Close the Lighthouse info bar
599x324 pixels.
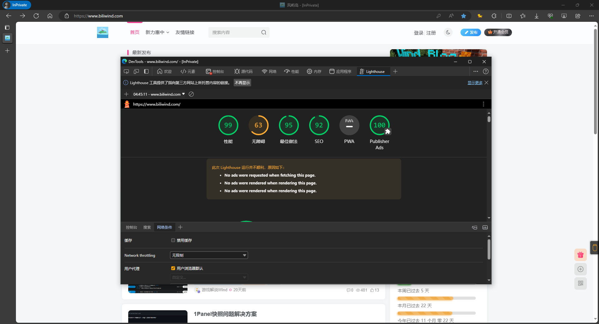[x=486, y=83]
